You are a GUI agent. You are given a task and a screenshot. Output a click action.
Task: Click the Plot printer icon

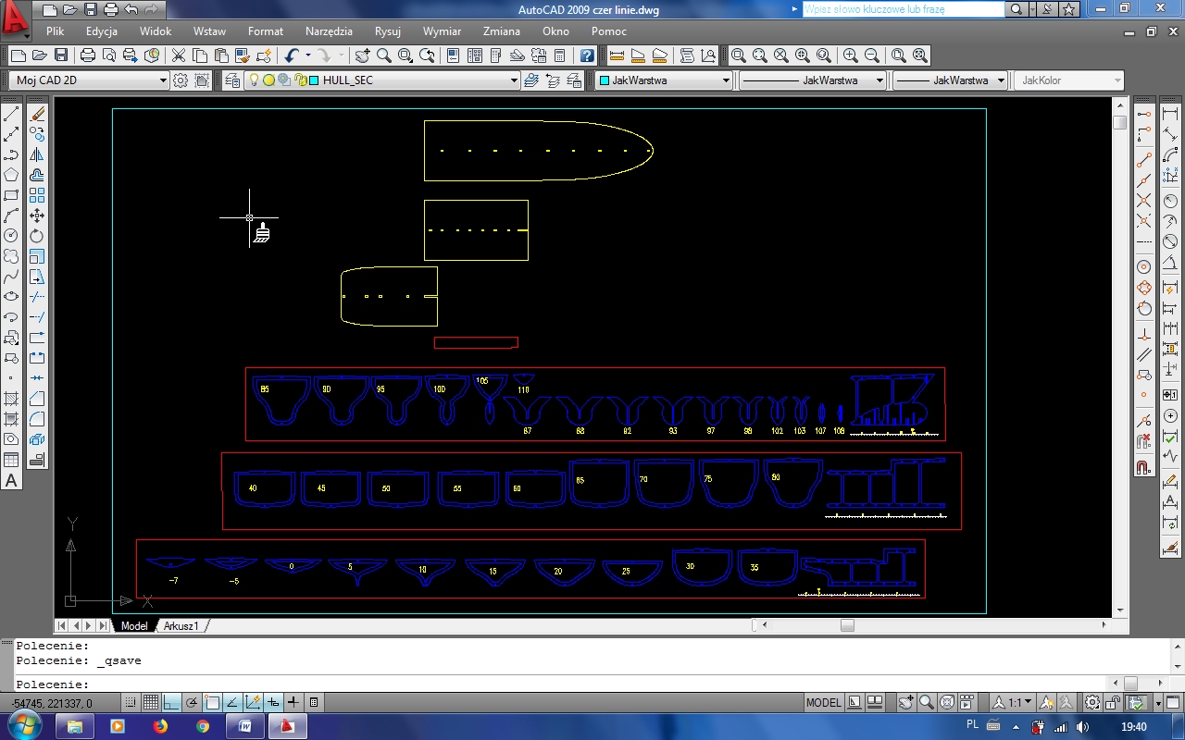click(x=85, y=55)
